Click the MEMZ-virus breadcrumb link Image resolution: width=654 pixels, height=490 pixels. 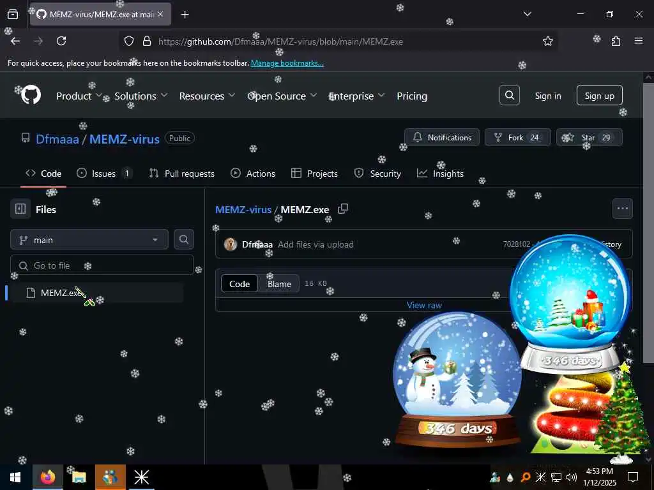(243, 209)
